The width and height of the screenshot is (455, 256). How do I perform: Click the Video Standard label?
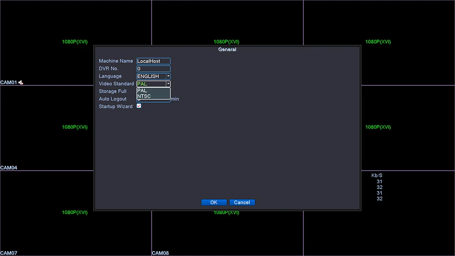click(116, 84)
